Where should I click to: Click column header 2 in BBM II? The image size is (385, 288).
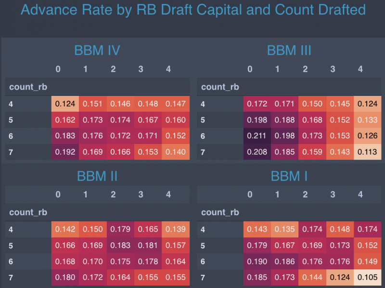(x=113, y=195)
